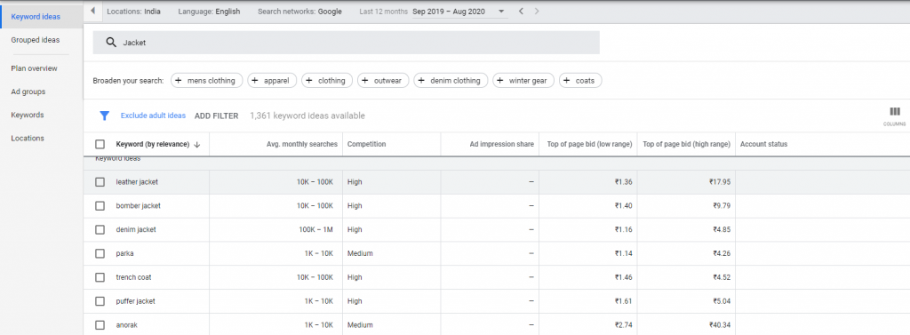Image resolution: width=910 pixels, height=335 pixels.
Task: Open the date range dropdown
Action: [x=459, y=12]
